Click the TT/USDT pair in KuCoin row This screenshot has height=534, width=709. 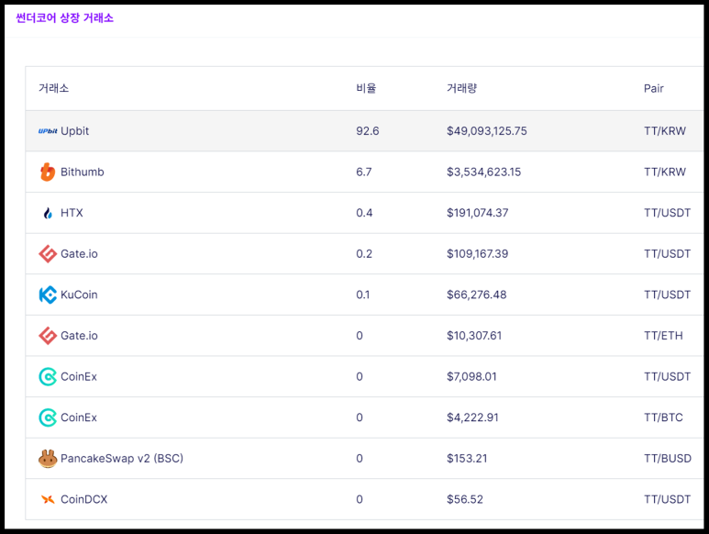[668, 295]
